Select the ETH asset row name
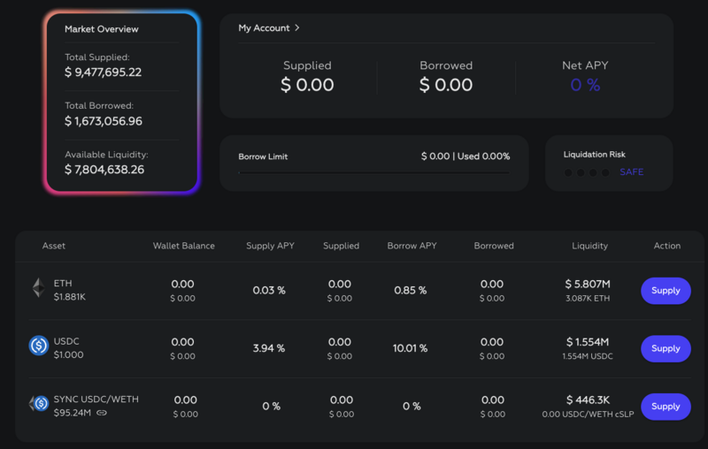Viewport: 708px width, 449px height. tap(63, 283)
